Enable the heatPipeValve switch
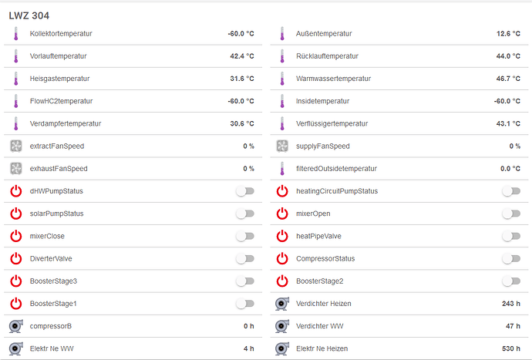This screenshot has width=532, height=360. click(x=510, y=237)
